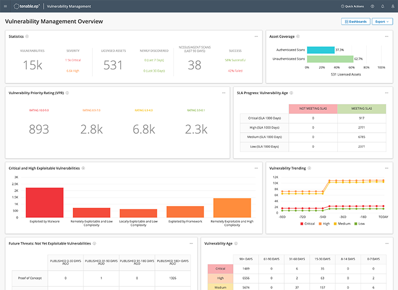
Task: Expand the SLA Progress widget options menu
Action: (387, 93)
